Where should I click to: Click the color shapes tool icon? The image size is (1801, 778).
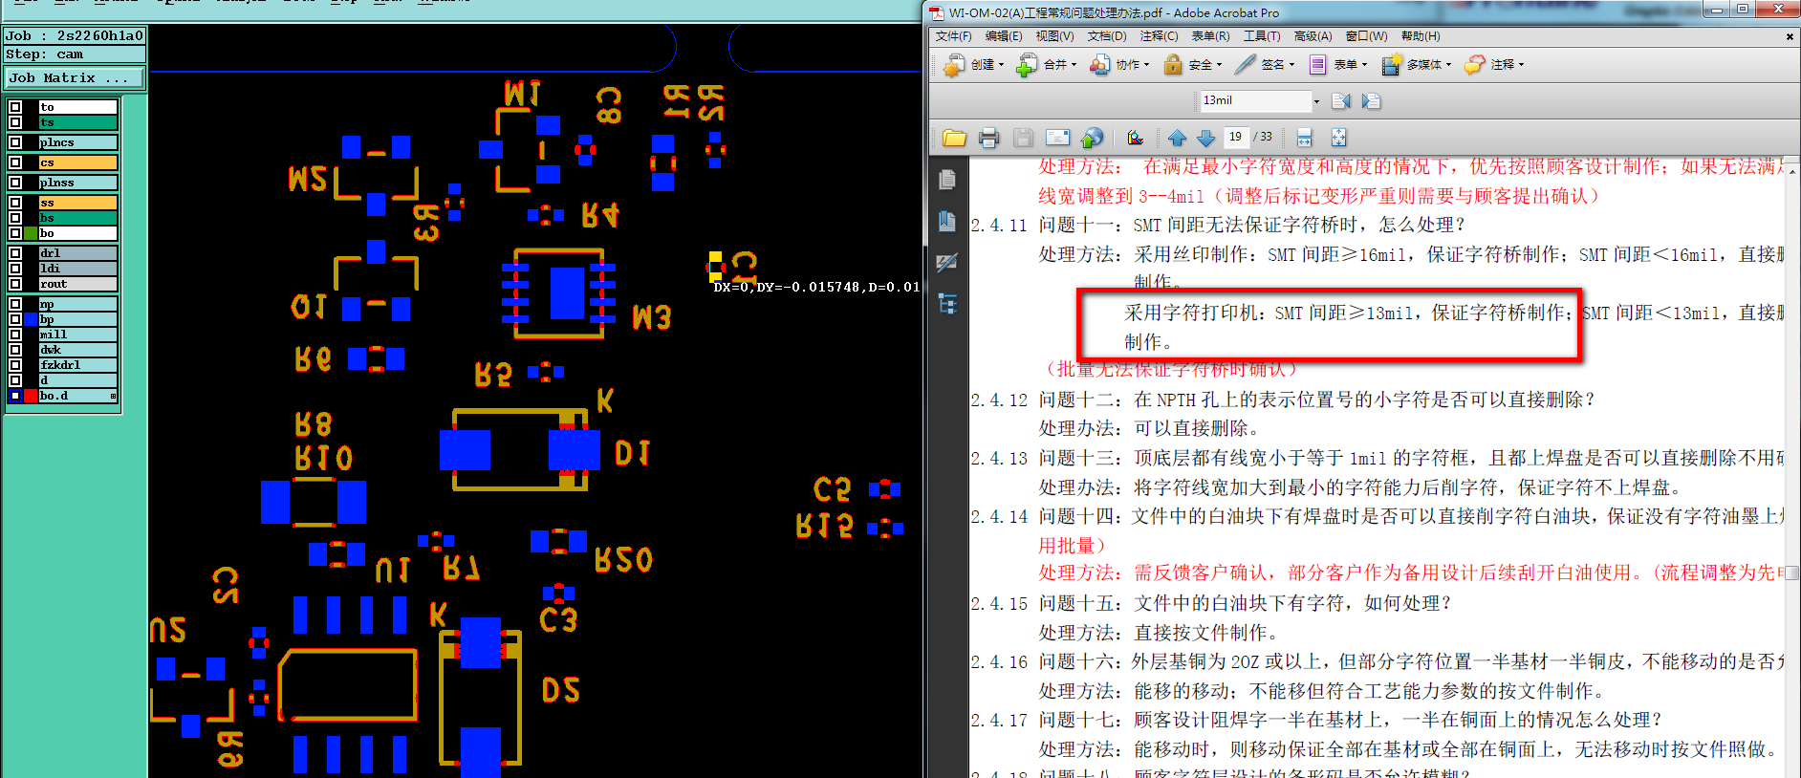pos(1135,138)
